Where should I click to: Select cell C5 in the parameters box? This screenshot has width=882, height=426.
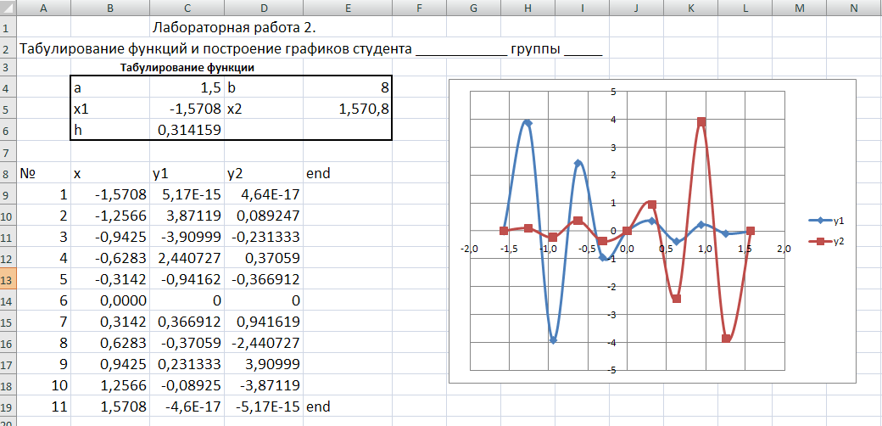tap(187, 109)
